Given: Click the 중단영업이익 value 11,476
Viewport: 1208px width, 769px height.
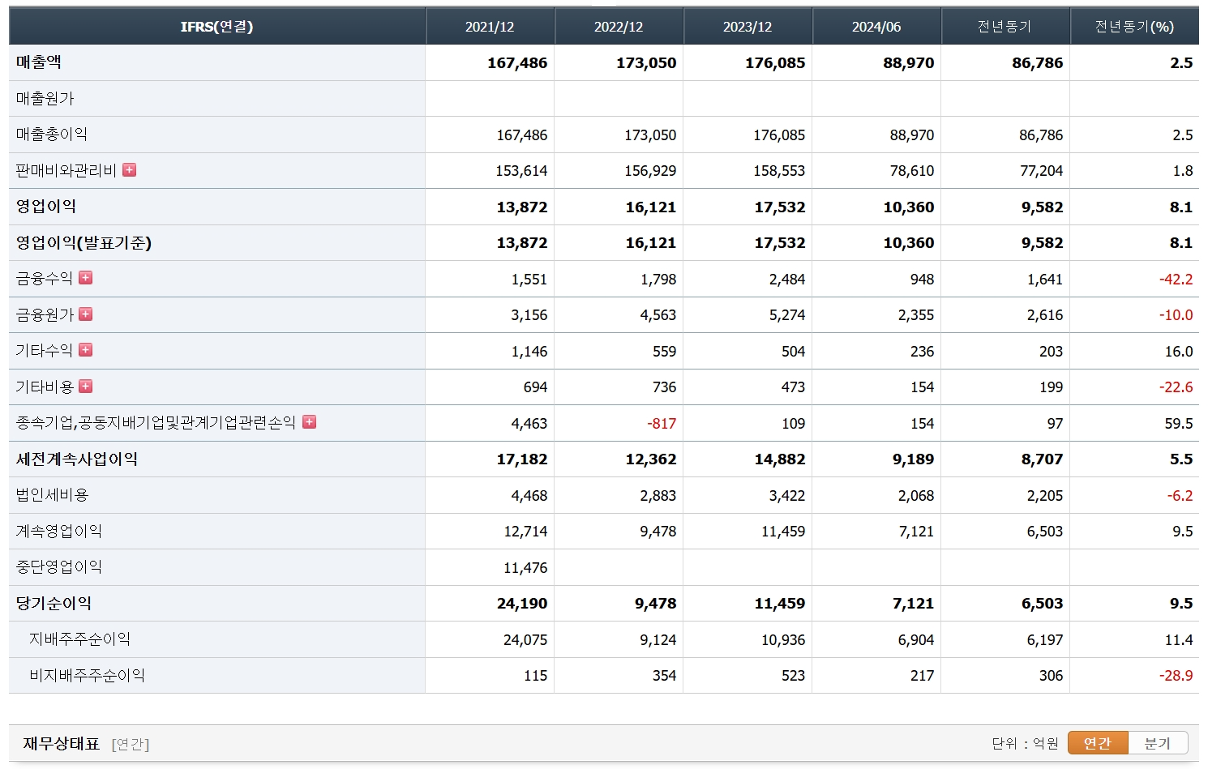Looking at the screenshot, I should tap(525, 567).
